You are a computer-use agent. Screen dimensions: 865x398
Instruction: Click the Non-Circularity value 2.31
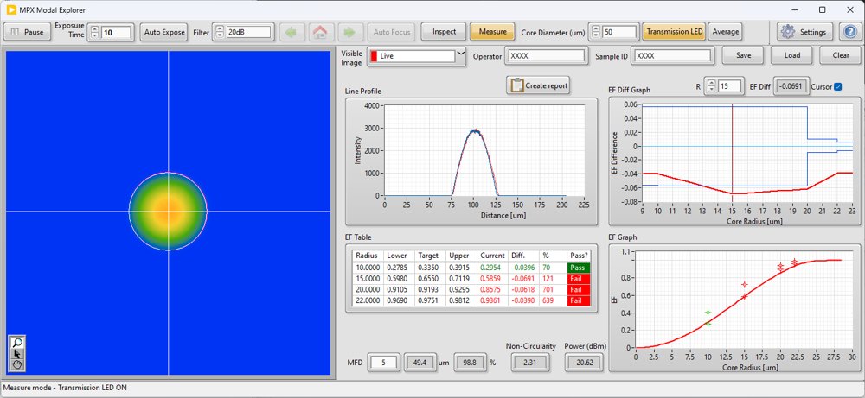coord(530,363)
